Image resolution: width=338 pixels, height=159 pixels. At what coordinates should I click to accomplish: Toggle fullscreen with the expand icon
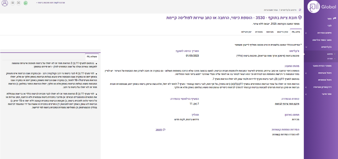click(x=19, y=3)
